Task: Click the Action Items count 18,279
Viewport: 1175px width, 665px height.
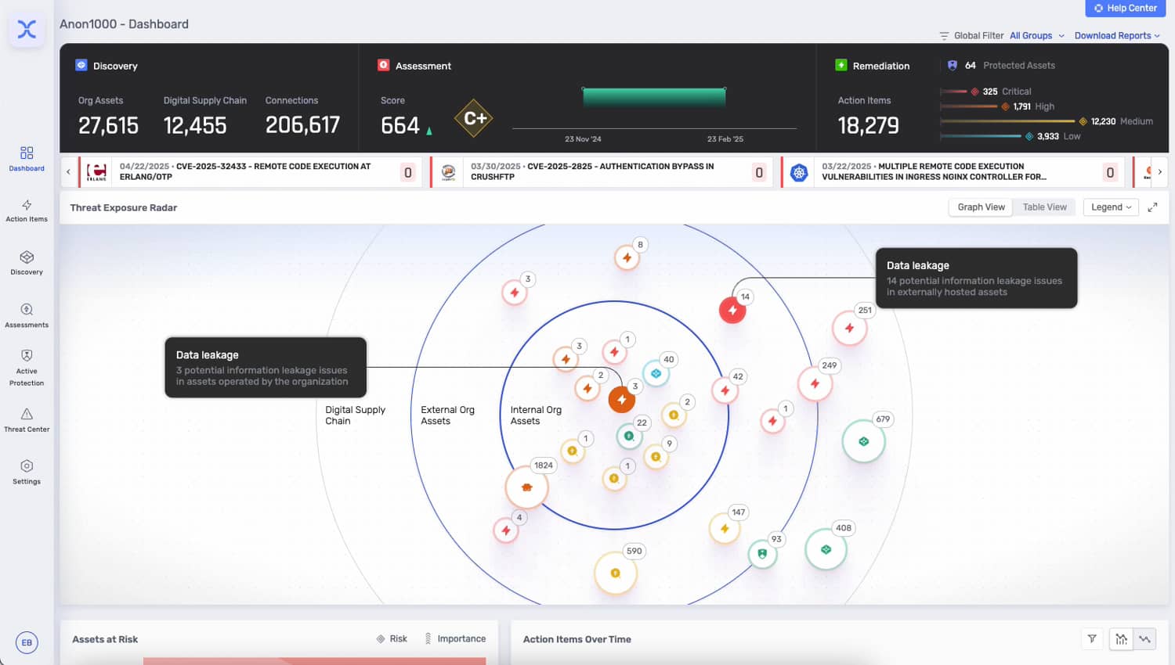Action: 868,125
